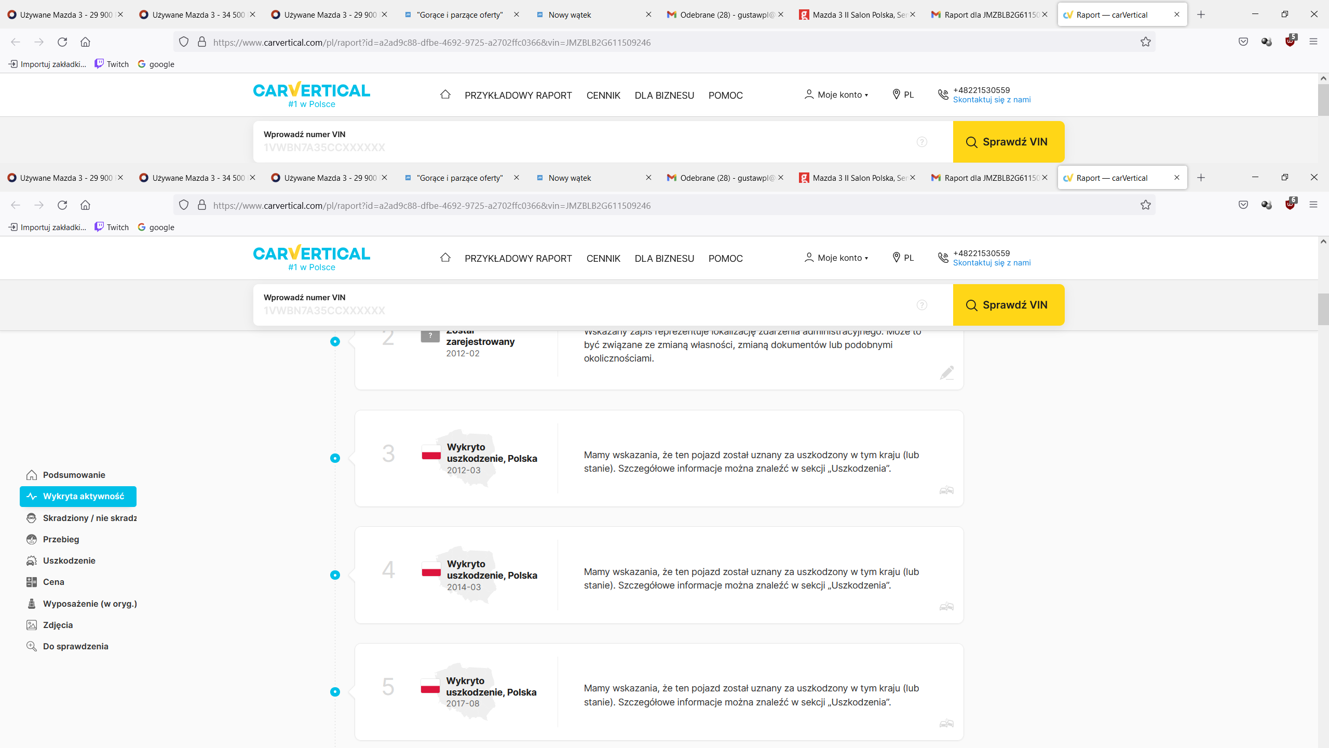The width and height of the screenshot is (1329, 748).
Task: Click the question-mark flag on the registration entry
Action: (430, 336)
